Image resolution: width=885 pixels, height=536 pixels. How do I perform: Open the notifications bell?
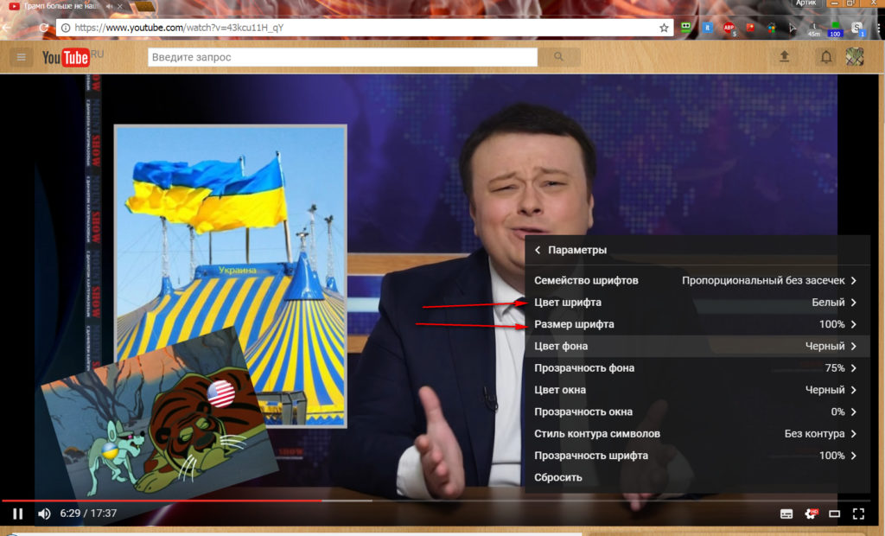click(826, 57)
